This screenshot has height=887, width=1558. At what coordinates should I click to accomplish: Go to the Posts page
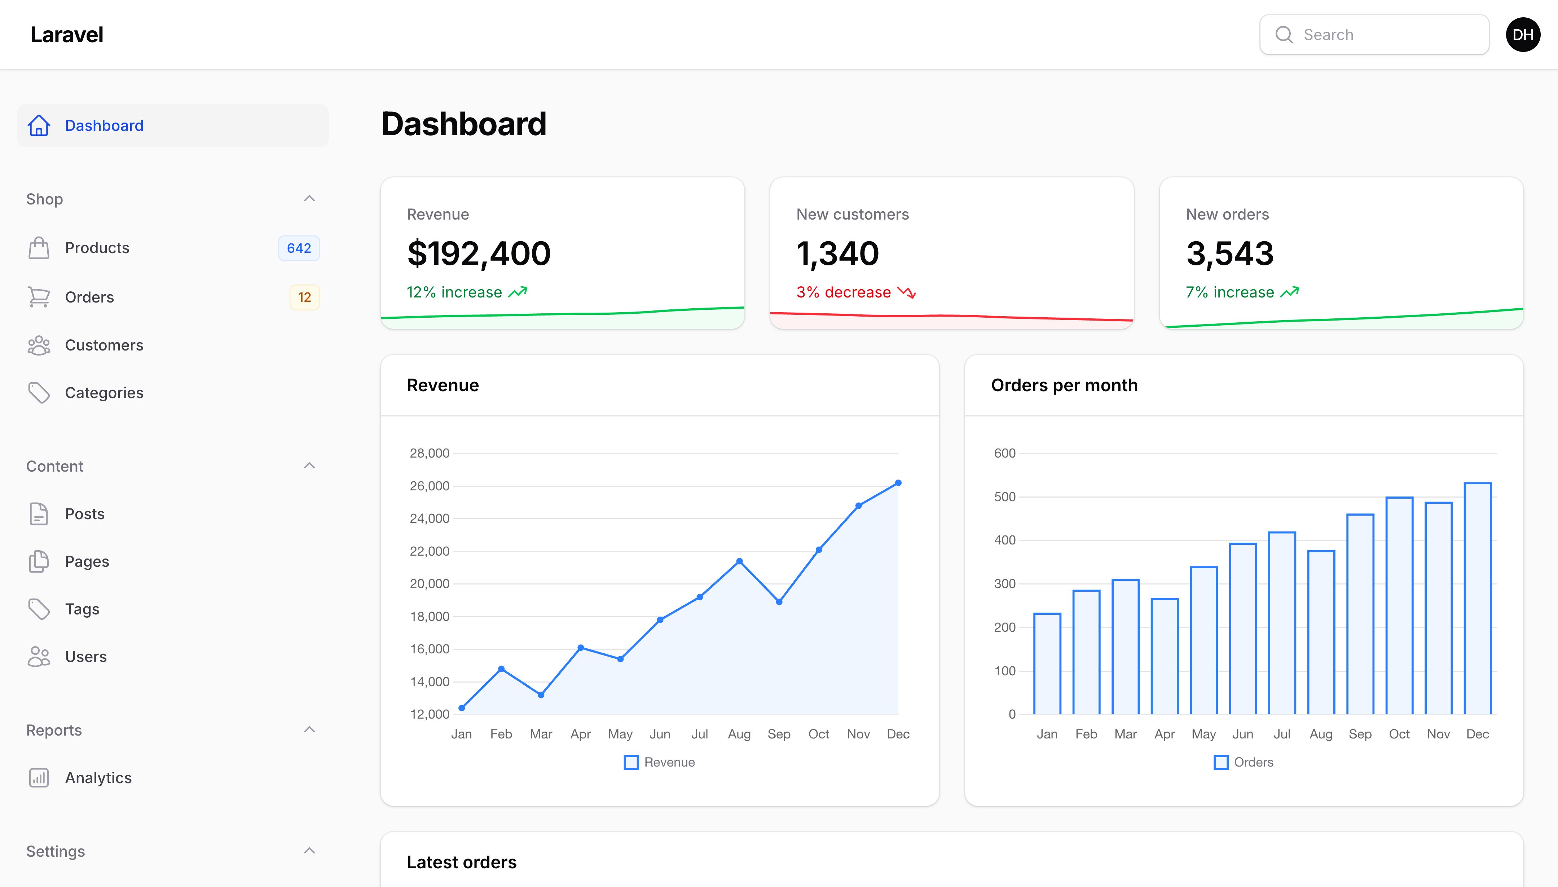pos(173,514)
